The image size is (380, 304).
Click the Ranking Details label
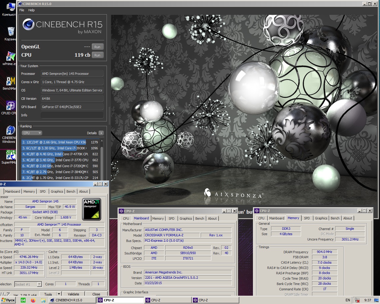[92, 133]
